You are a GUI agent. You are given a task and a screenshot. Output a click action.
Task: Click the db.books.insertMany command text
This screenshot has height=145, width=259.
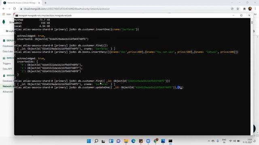[158, 52]
